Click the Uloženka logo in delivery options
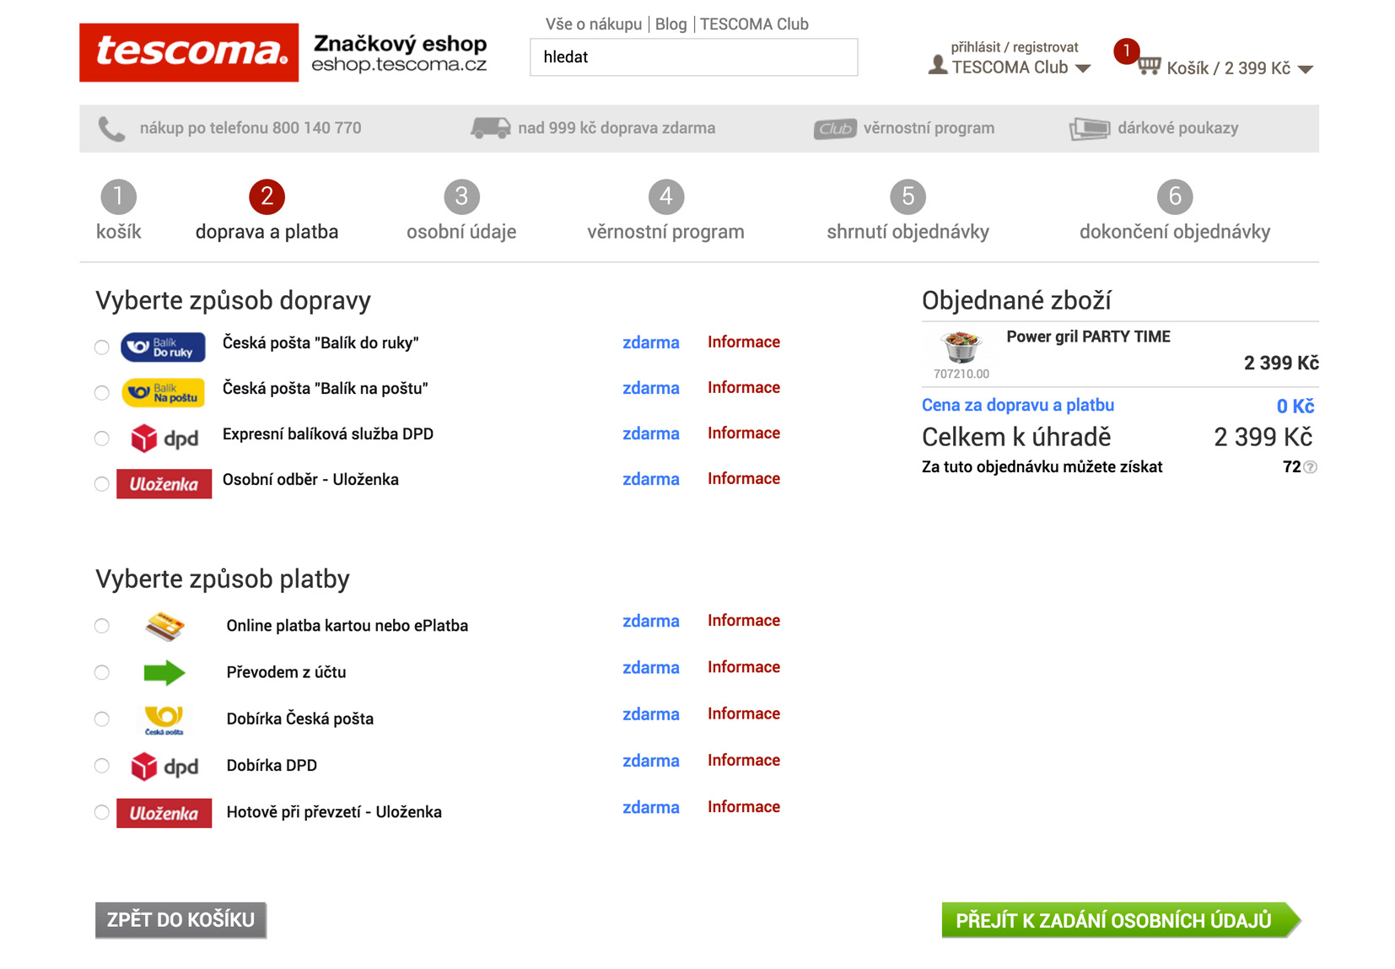The width and height of the screenshot is (1395, 969). (164, 484)
